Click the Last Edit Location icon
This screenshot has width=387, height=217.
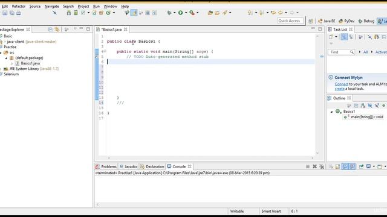click(x=273, y=13)
